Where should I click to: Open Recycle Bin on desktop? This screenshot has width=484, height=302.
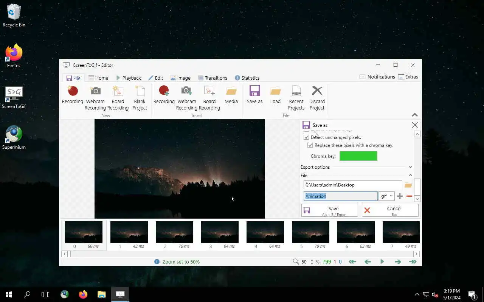[x=14, y=15]
